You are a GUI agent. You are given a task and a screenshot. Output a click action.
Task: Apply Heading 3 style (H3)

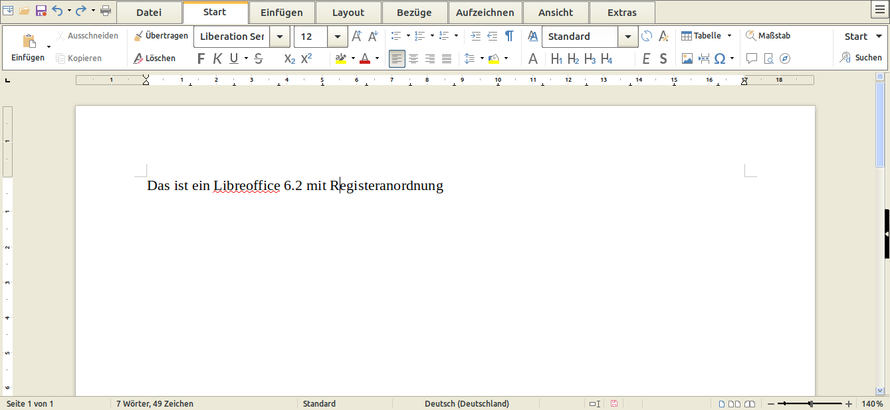590,59
